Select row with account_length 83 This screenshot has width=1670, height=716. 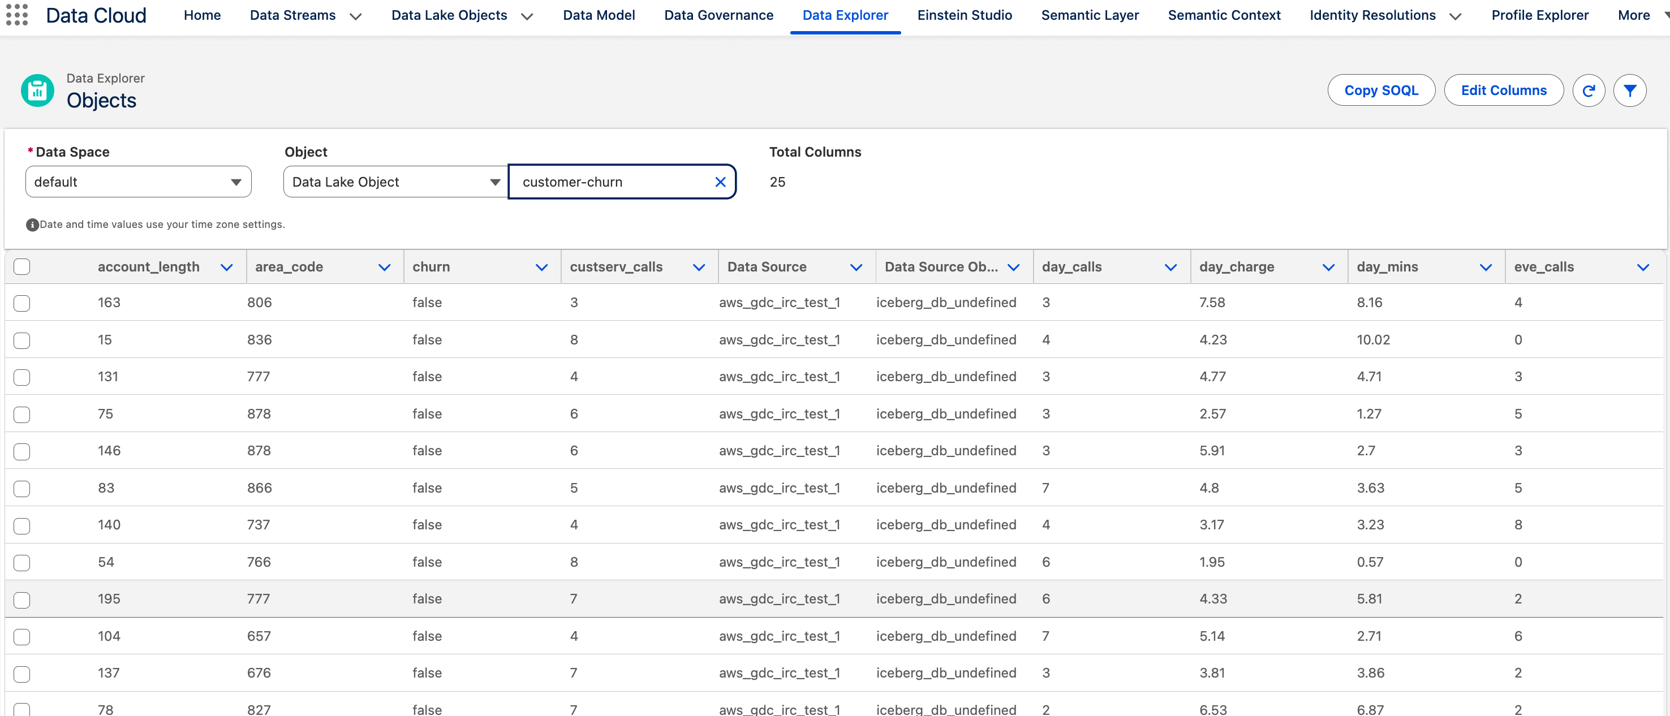22,489
